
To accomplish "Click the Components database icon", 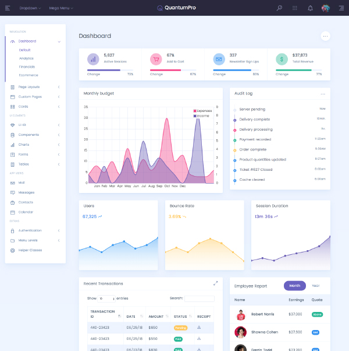I will pos(12,135).
